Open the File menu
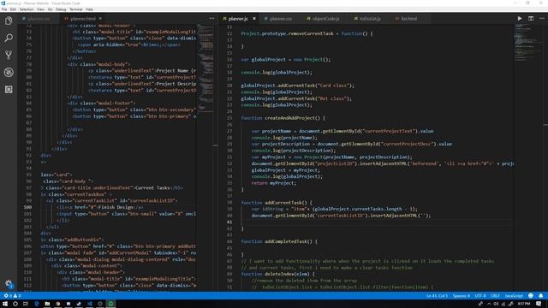Screen dimensions: 548x308 [4, 9]
